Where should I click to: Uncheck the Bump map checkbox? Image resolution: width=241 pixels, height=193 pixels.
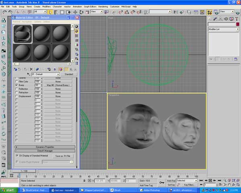click(16, 85)
